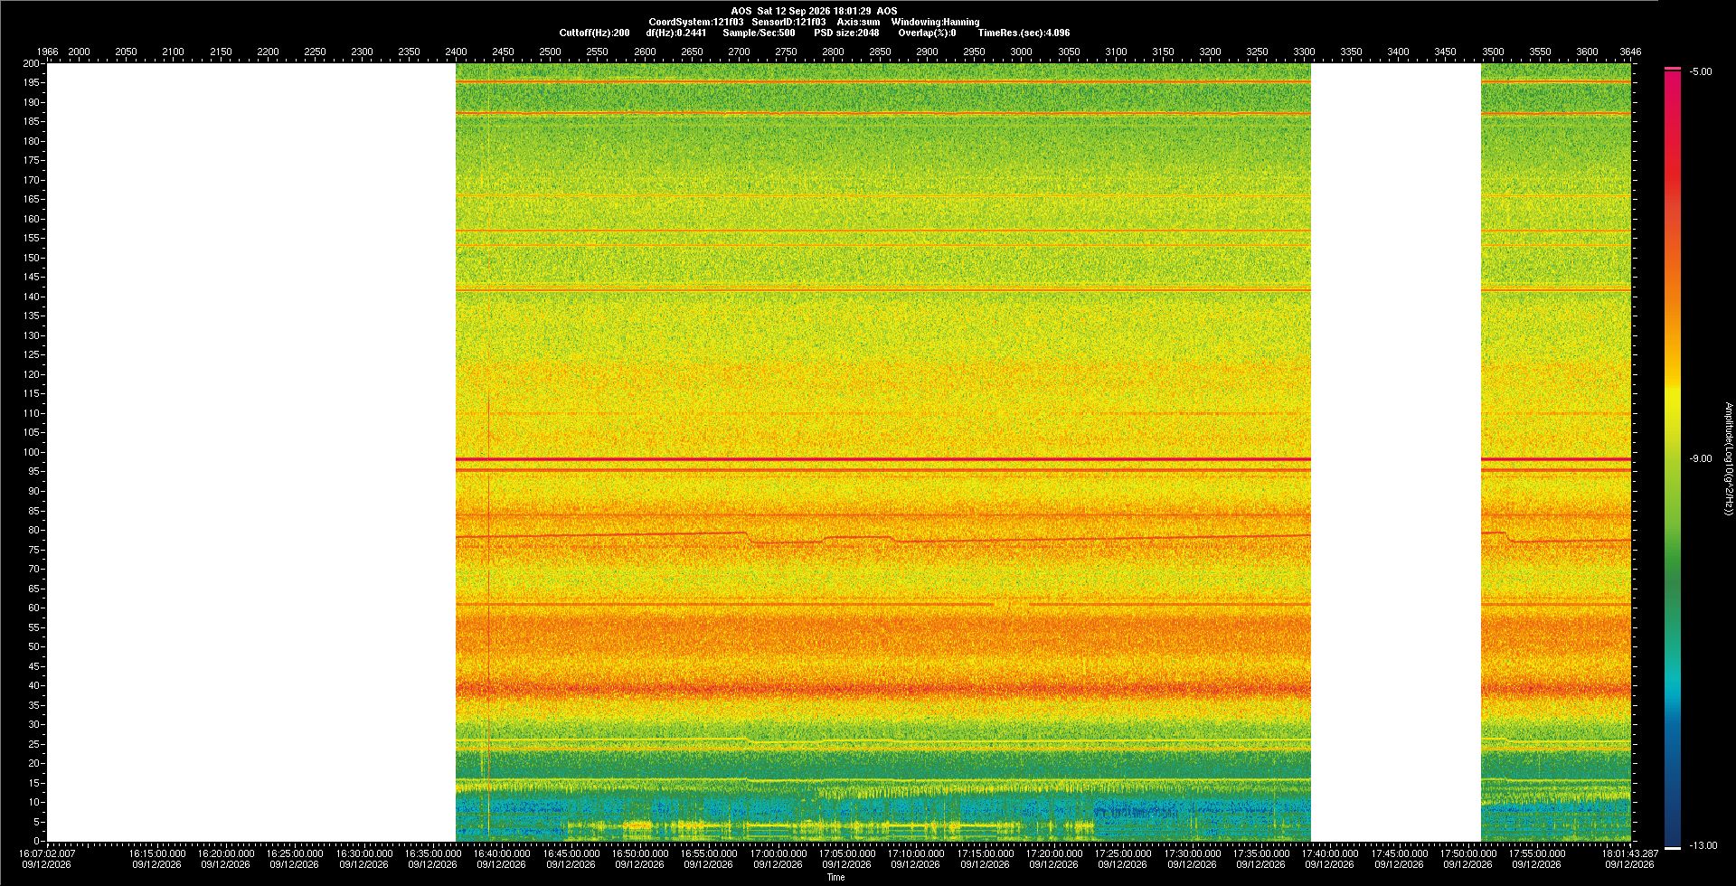Click the -9.00 color scale label
Image resolution: width=1736 pixels, height=886 pixels.
(x=1701, y=458)
